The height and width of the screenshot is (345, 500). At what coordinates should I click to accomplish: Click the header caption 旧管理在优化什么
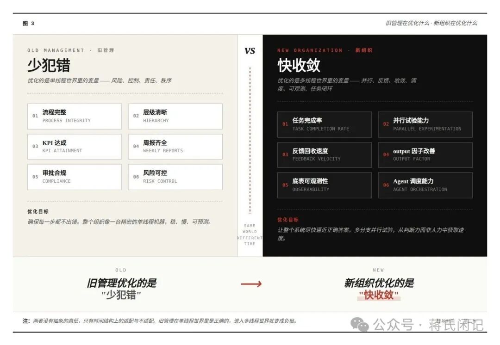431,23
